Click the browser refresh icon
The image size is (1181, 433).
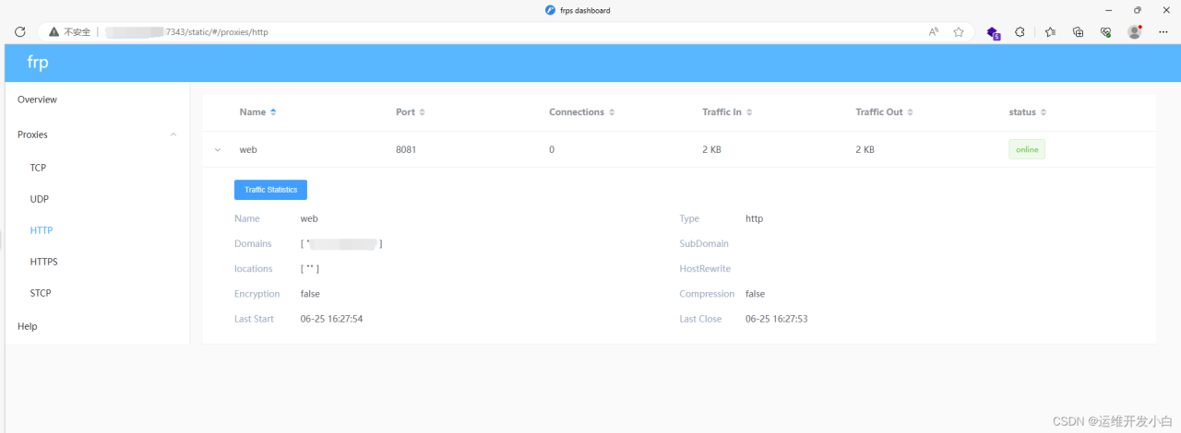click(19, 31)
